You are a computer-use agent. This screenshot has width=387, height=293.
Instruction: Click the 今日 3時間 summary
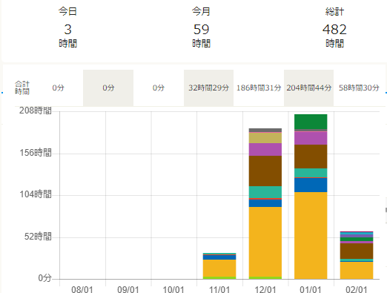(x=67, y=27)
